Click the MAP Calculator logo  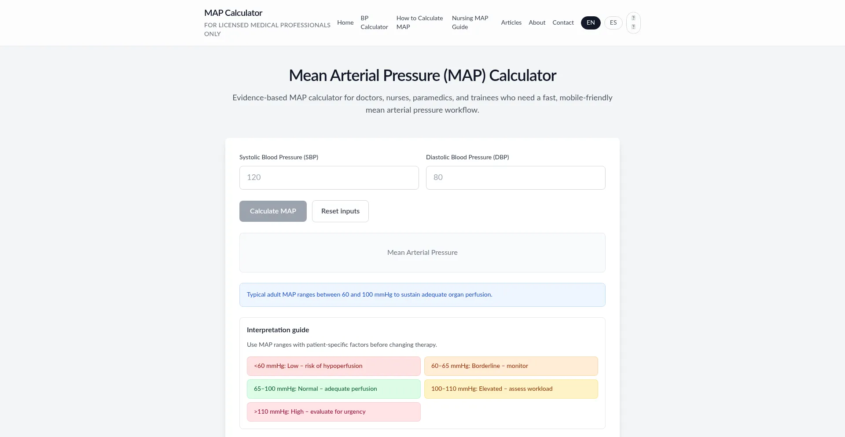click(x=233, y=13)
